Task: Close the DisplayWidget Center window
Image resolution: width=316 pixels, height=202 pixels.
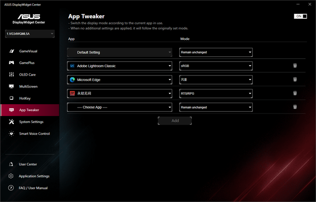Action: (310, 4)
